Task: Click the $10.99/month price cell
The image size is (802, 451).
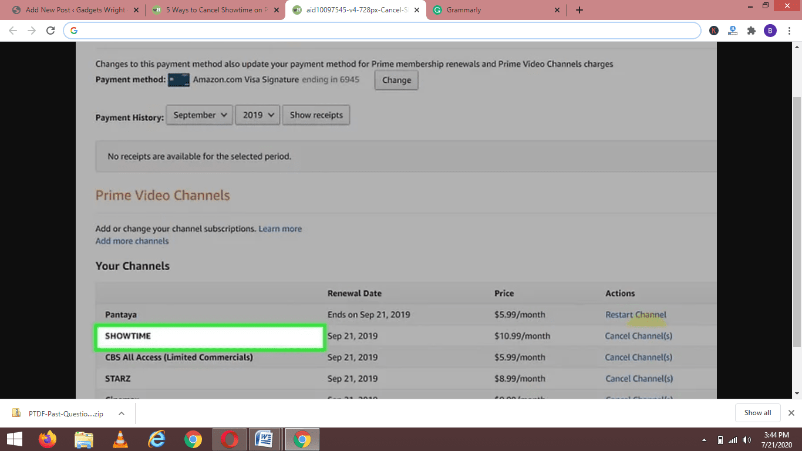Action: 522,336
